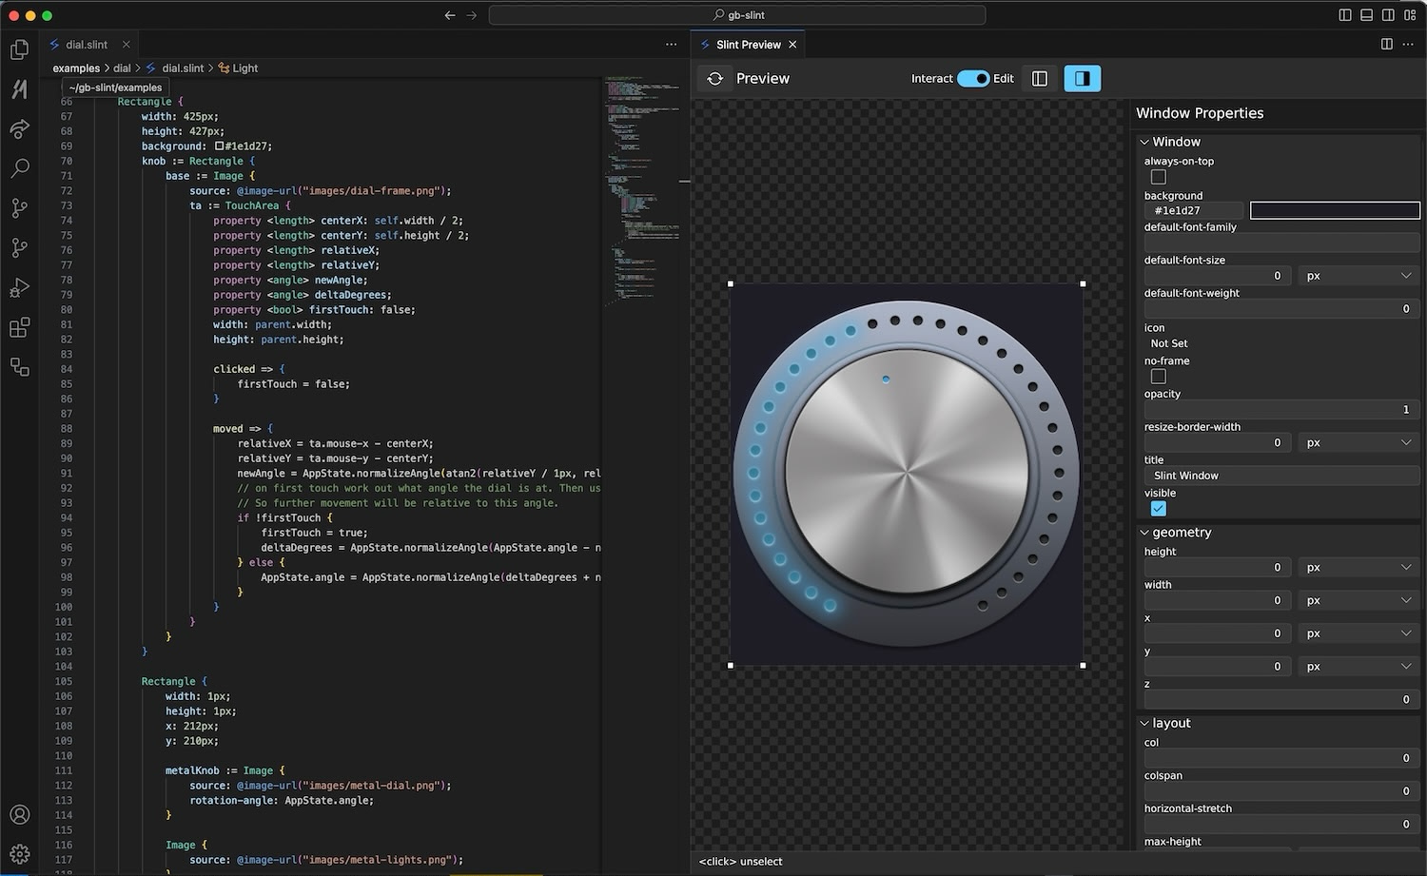Click the title input field
The height and width of the screenshot is (876, 1427).
(1280, 476)
